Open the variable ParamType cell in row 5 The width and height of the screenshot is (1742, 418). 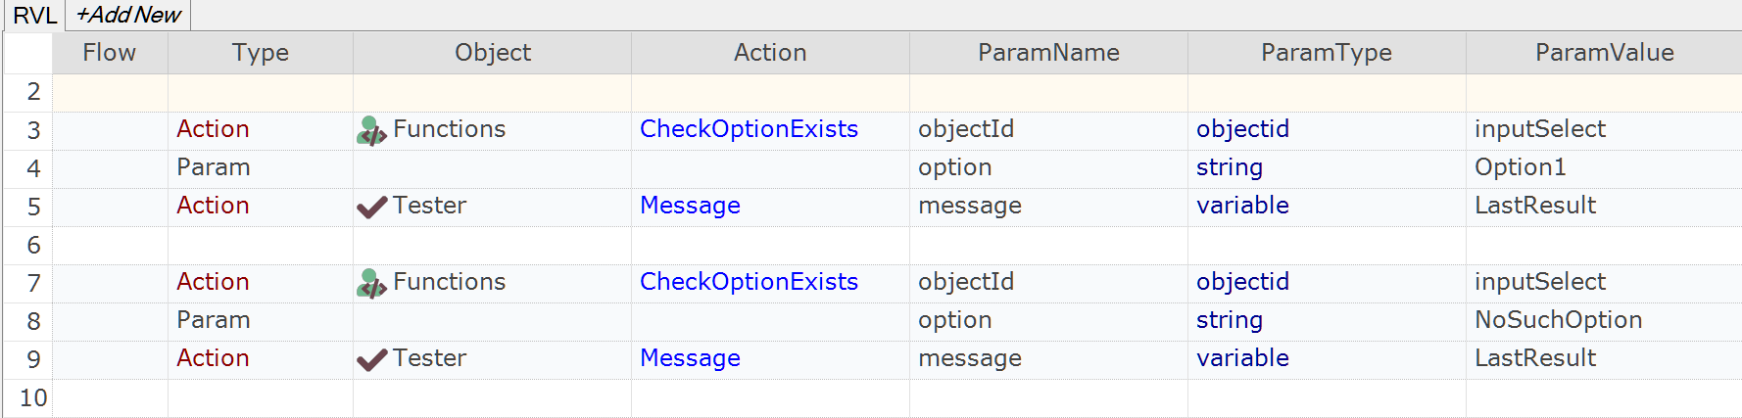click(x=1242, y=206)
